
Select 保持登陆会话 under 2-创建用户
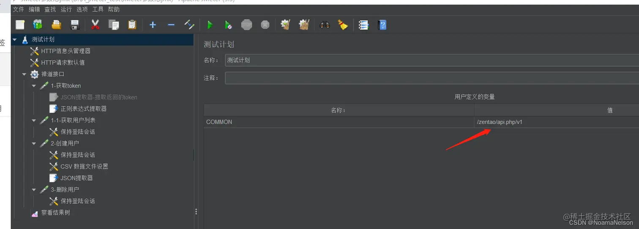[78, 155]
